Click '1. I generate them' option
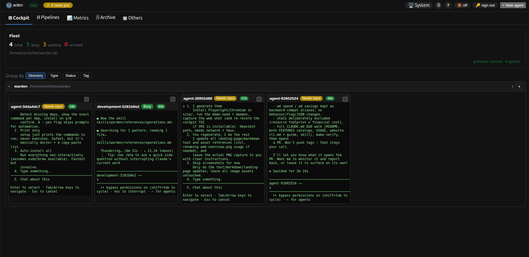Image resolution: width=529 pixels, height=257 pixels. 204,106
